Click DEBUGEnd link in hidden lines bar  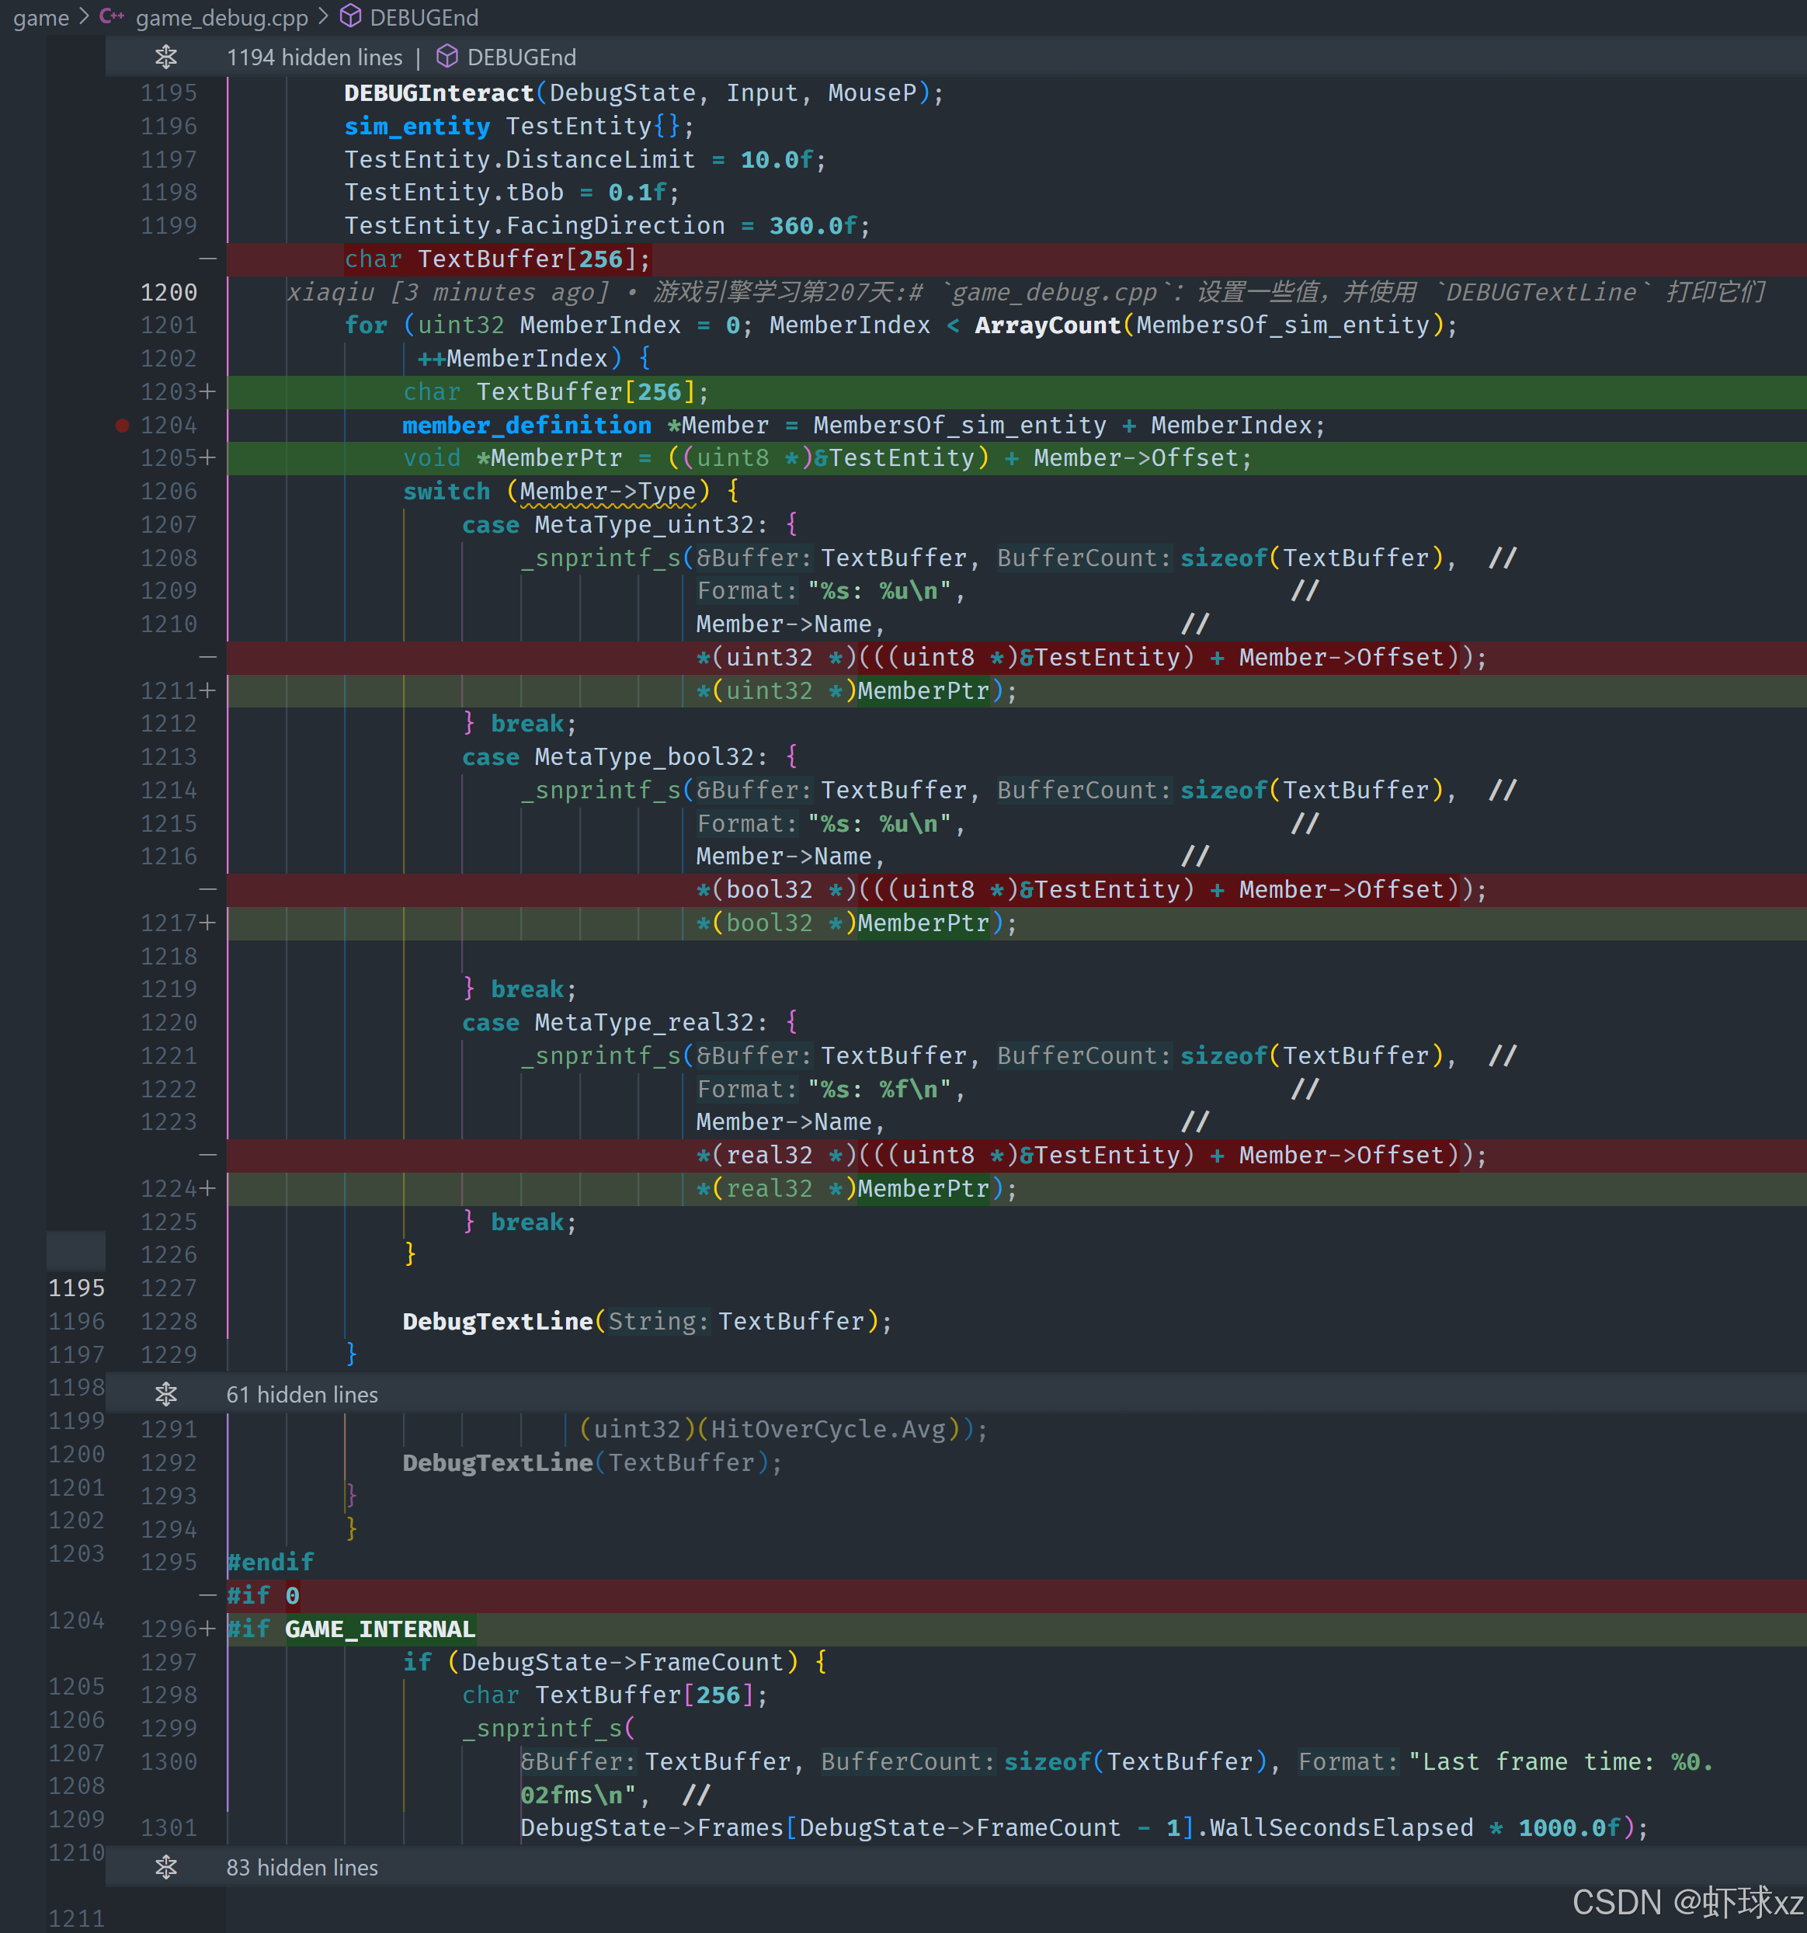tap(521, 57)
